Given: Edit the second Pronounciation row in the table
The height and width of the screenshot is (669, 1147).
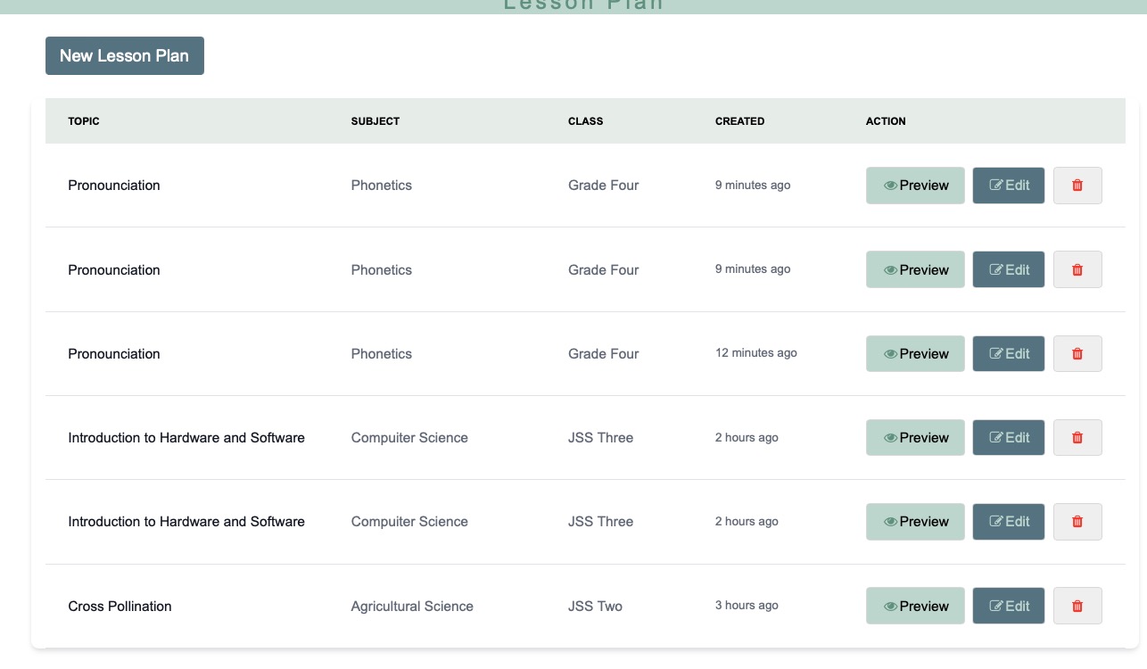Looking at the screenshot, I should pos(1008,269).
